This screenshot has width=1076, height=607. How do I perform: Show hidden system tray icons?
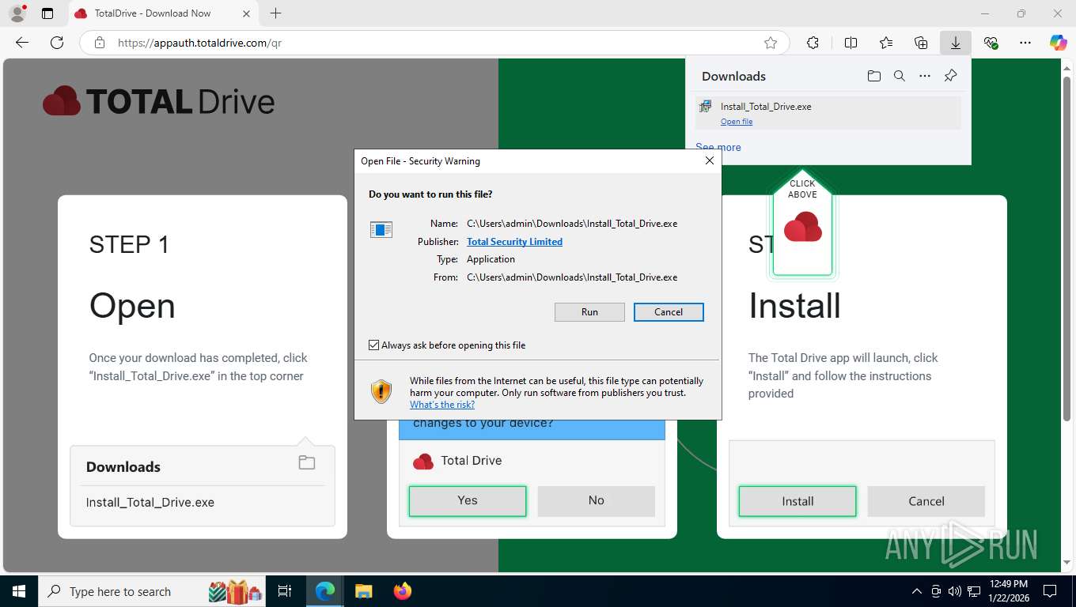[917, 591]
